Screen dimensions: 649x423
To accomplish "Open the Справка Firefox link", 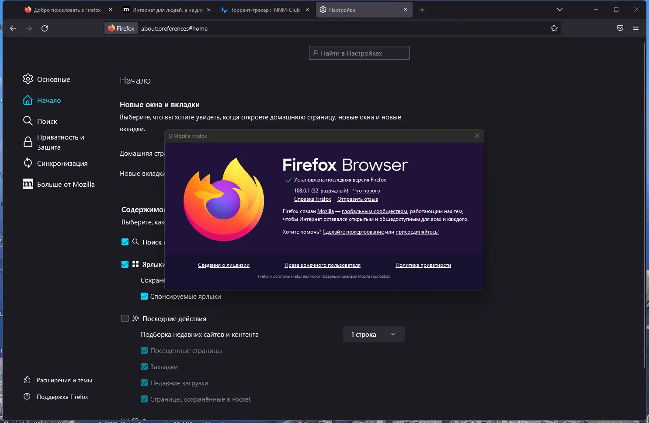I will 312,199.
